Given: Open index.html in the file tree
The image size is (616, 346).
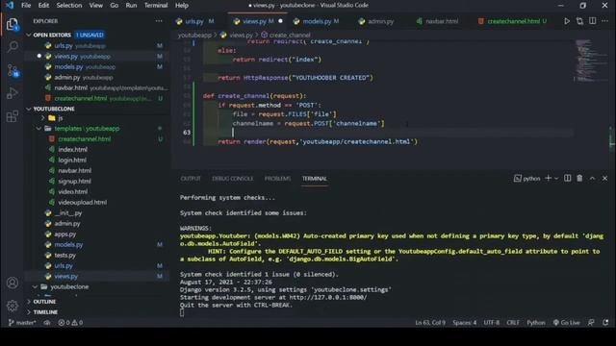Looking at the screenshot, I should click(x=73, y=150).
